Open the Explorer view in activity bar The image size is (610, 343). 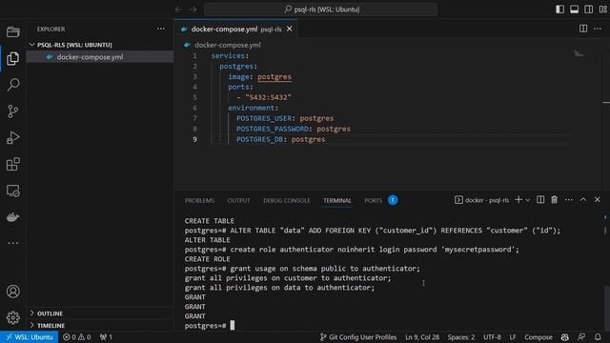[x=12, y=58]
